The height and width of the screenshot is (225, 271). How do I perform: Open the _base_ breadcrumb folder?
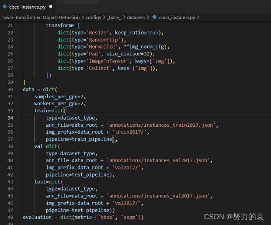[x=114, y=17]
